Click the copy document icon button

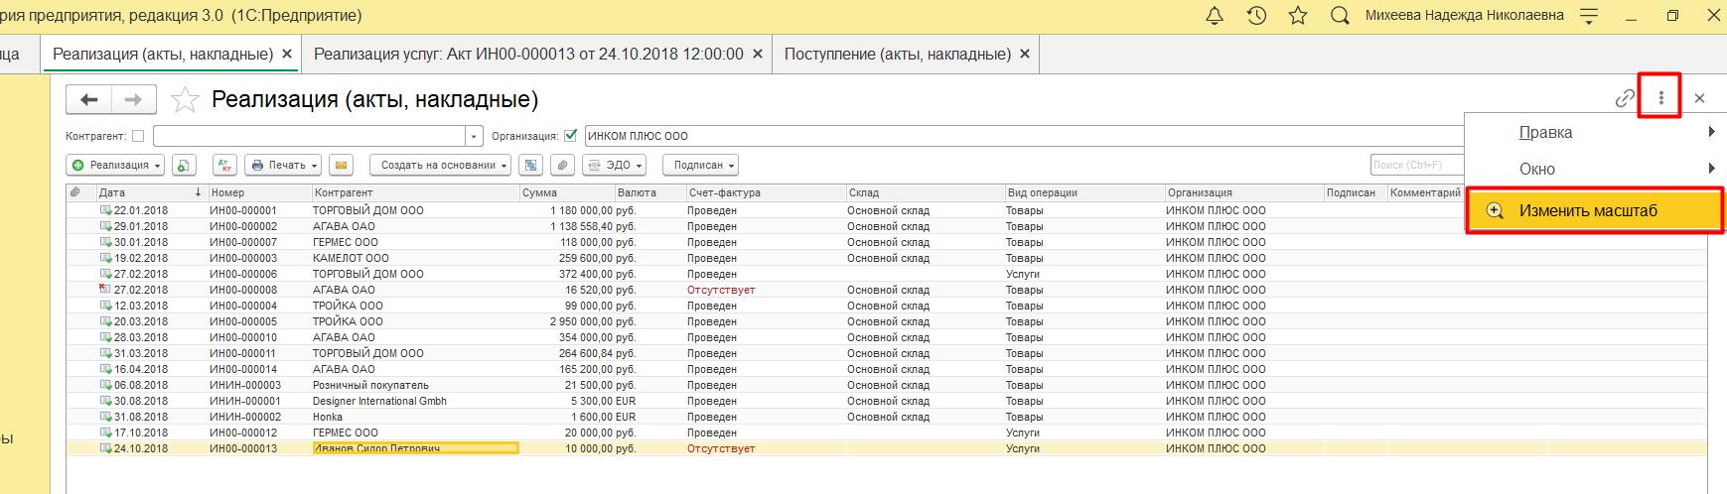coord(184,165)
